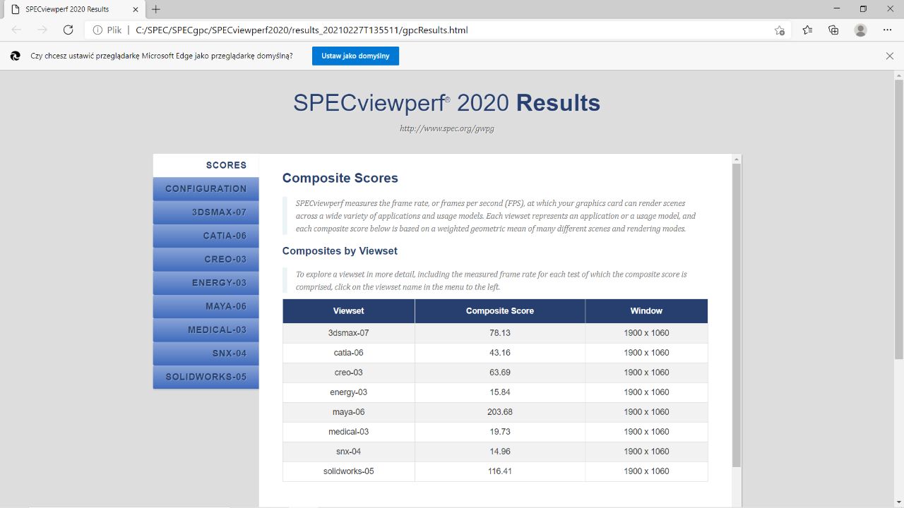The height and width of the screenshot is (508, 904).
Task: Click the 43.16 score value
Action: tap(499, 353)
